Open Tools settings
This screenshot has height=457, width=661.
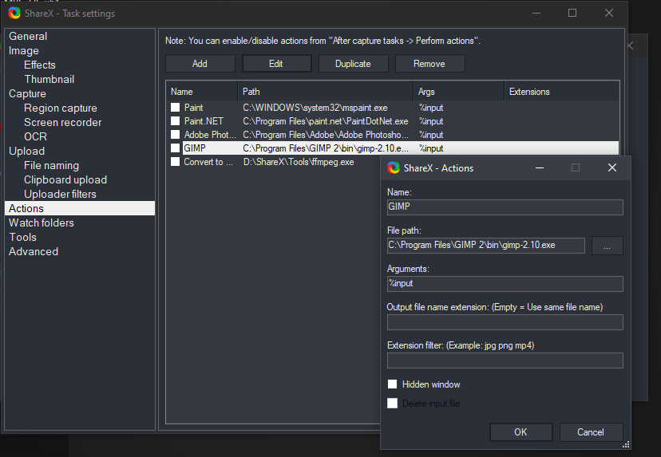click(23, 237)
